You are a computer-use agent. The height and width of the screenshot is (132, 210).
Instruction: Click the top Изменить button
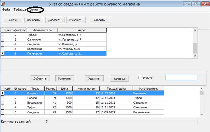click(x=76, y=20)
